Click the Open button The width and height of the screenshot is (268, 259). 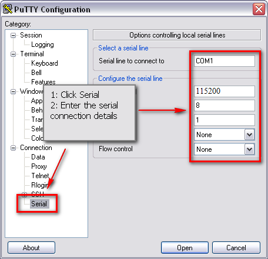point(185,248)
